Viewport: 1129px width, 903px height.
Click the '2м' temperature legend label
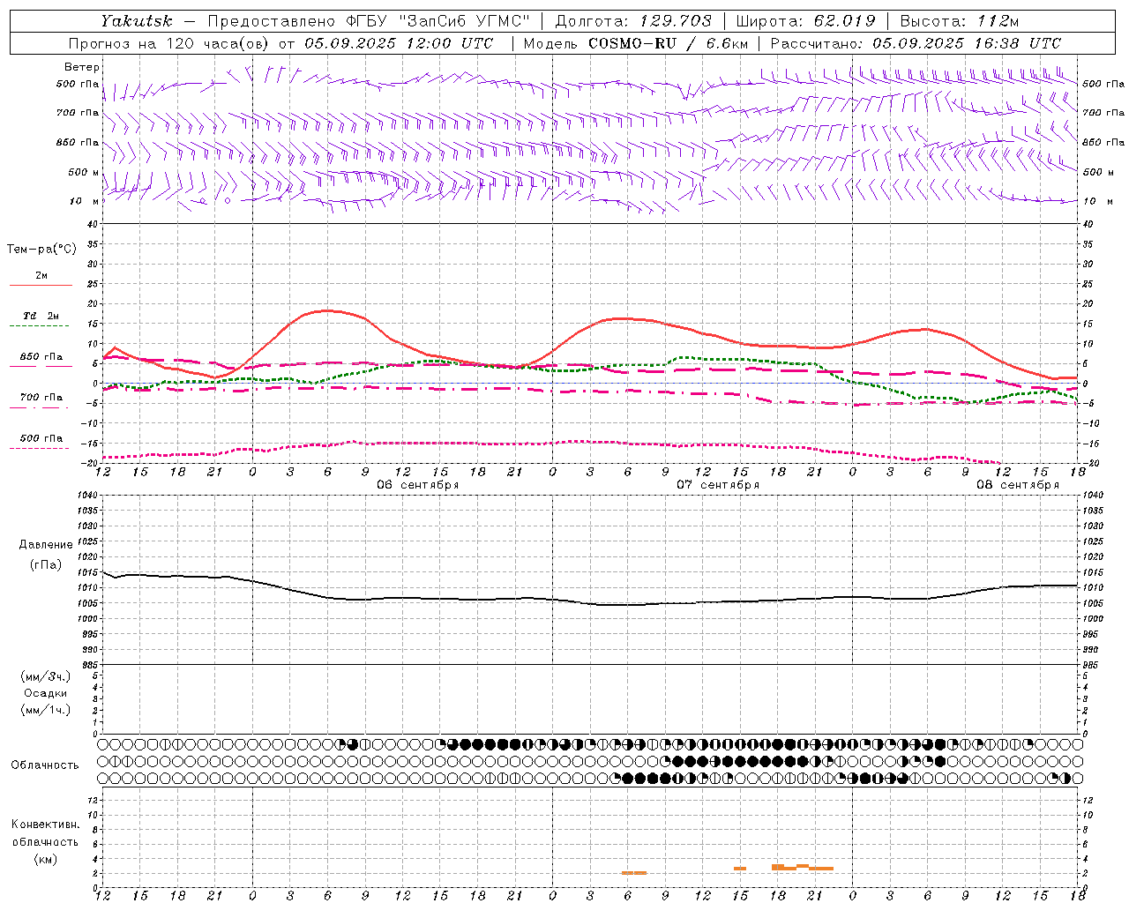click(41, 276)
